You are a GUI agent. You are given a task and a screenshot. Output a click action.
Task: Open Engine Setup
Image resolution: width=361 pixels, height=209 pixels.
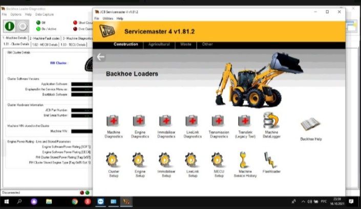click(140, 165)
